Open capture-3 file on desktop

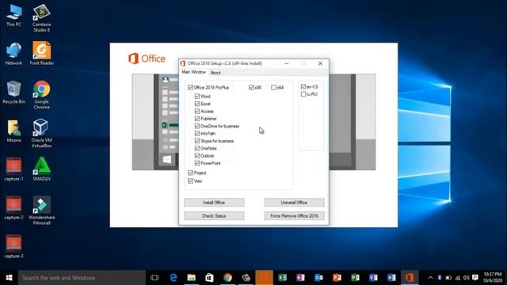click(14, 246)
